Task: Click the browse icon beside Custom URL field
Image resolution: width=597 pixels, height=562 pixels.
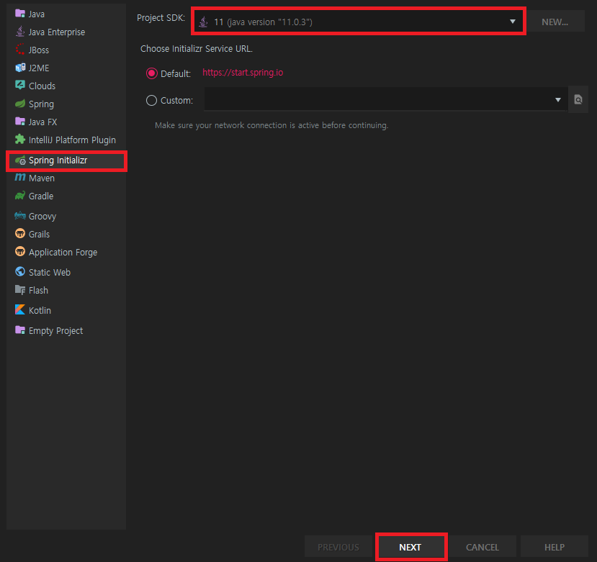Action: click(x=578, y=100)
